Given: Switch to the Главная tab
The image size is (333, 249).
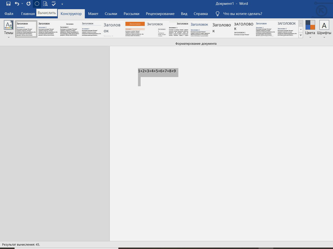Looking at the screenshot, I should (x=28, y=14).
